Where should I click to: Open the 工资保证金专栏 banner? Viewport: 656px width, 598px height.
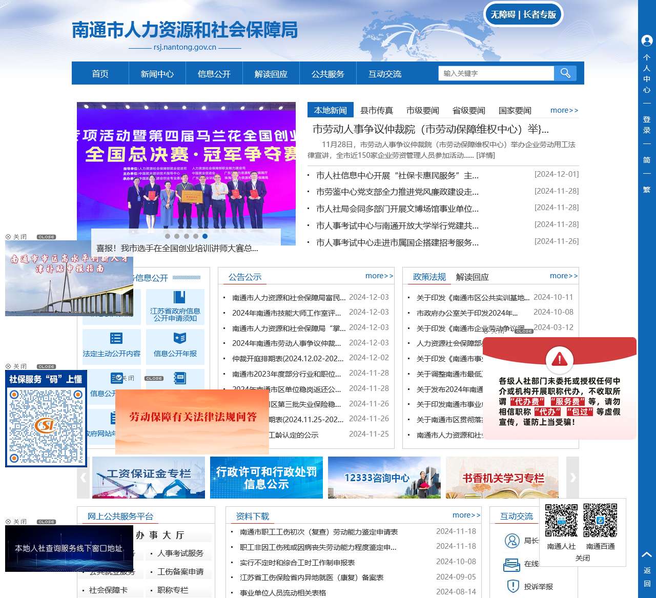click(149, 478)
